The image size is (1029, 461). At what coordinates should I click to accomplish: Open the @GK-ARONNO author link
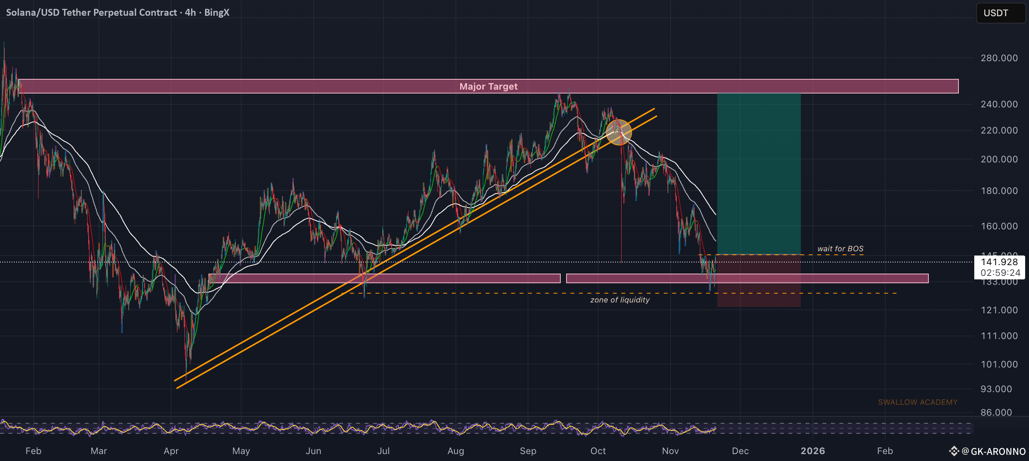(994, 451)
